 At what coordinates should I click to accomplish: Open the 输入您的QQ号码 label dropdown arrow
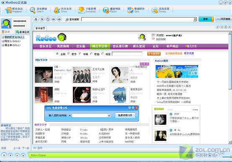click(x=70, y=116)
